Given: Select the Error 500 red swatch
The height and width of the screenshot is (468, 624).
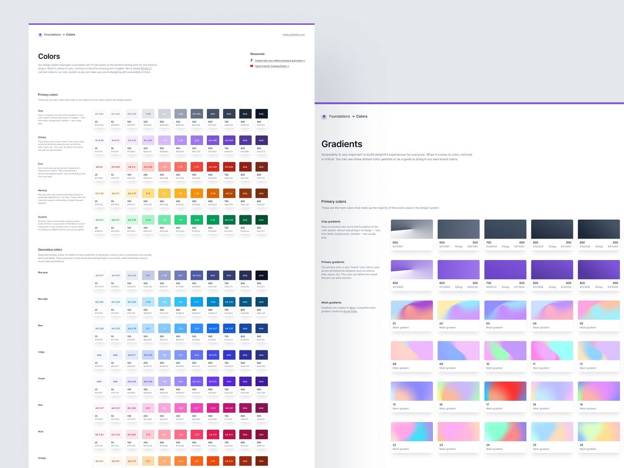Looking at the screenshot, I should click(x=197, y=167).
